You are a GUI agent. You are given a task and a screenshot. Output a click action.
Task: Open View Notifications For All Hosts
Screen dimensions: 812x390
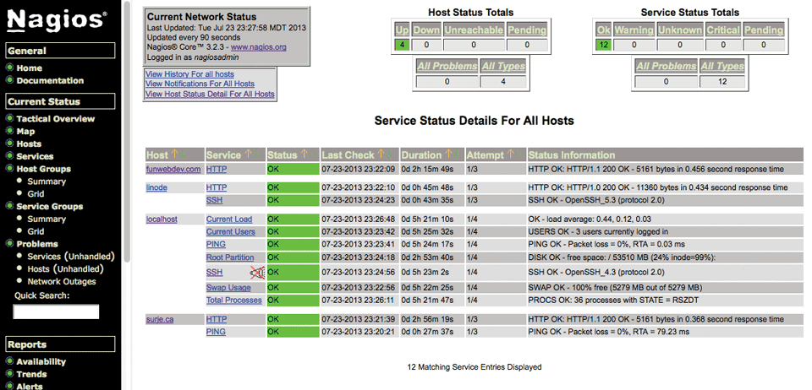click(200, 84)
